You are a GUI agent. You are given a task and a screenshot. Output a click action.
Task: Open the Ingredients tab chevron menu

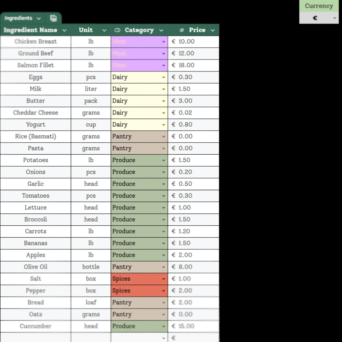(x=39, y=18)
